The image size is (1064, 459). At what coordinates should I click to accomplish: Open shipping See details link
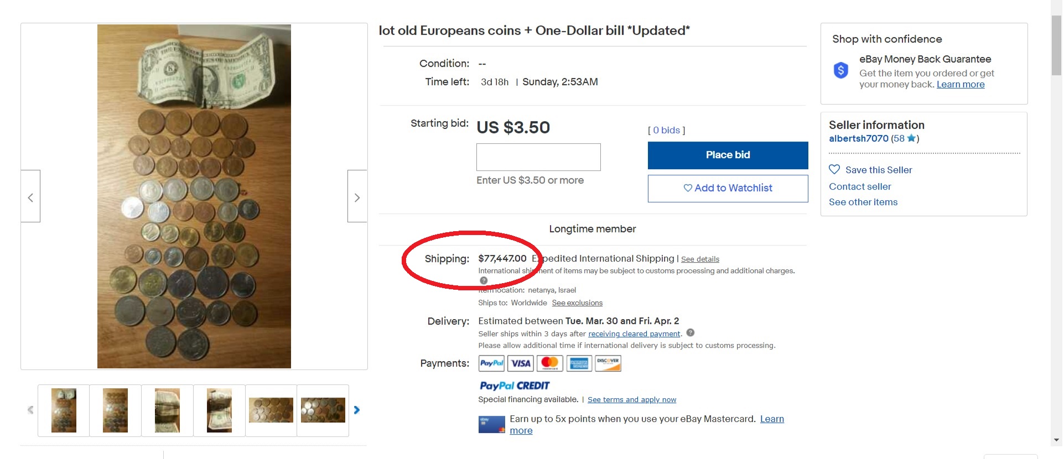(700, 259)
